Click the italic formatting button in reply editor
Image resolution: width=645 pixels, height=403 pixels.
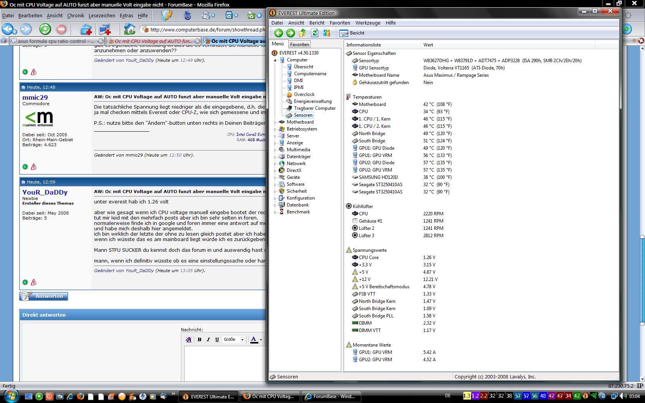point(208,340)
